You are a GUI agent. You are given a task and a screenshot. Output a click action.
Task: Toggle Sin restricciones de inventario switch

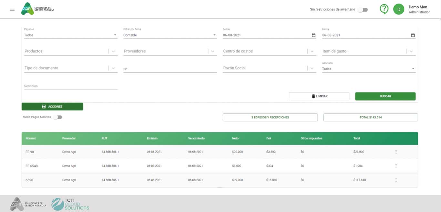pos(363,10)
